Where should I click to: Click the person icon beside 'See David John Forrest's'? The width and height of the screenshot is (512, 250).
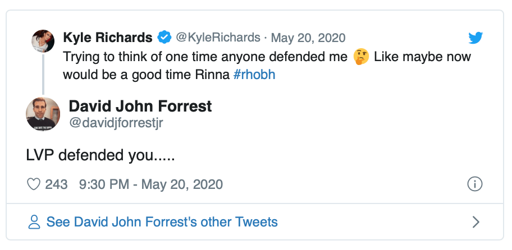(35, 222)
